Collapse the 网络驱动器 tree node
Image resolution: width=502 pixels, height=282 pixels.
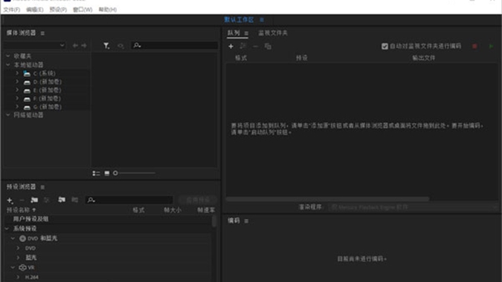pyautogui.click(x=8, y=114)
